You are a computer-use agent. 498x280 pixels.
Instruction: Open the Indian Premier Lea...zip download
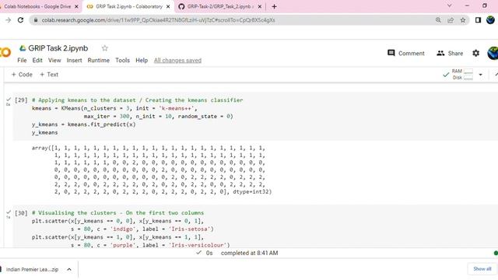[32, 270]
